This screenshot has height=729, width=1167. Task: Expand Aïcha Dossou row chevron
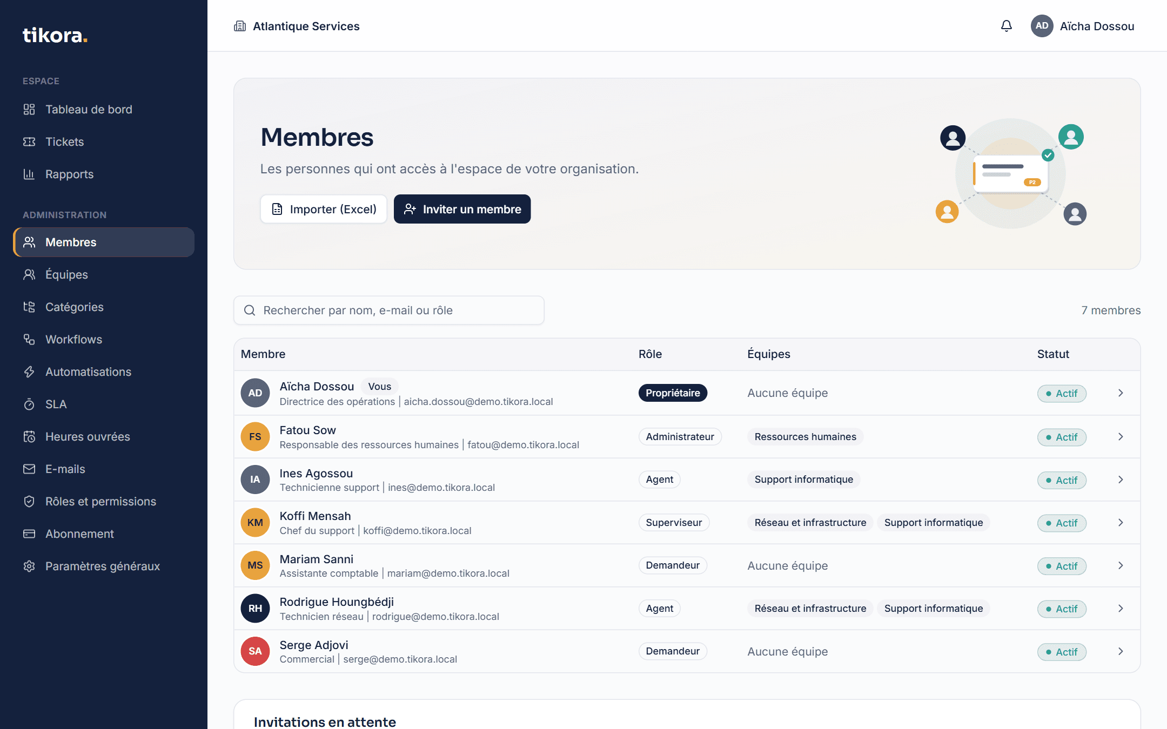(x=1121, y=393)
